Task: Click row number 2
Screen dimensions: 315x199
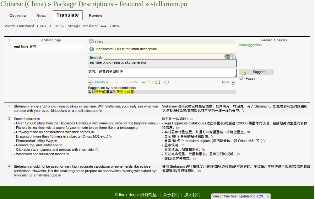Action: 9,106
